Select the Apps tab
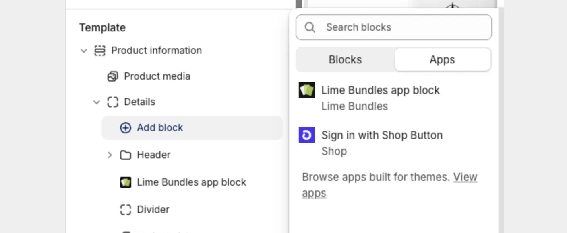 [x=442, y=59]
